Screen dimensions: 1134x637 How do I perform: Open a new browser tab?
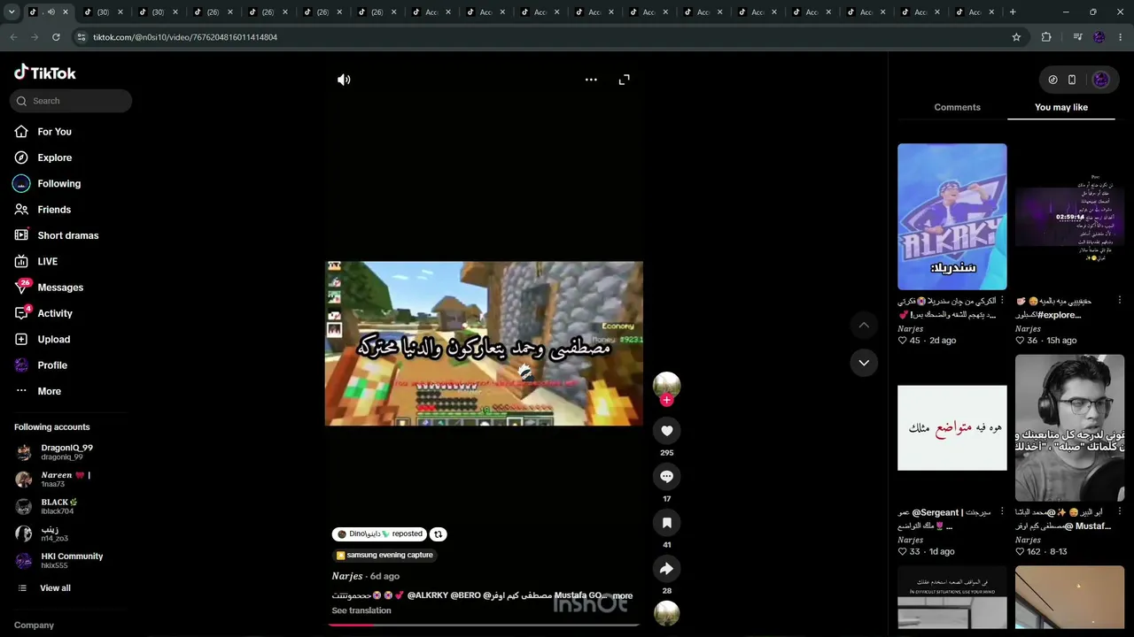point(1013,12)
